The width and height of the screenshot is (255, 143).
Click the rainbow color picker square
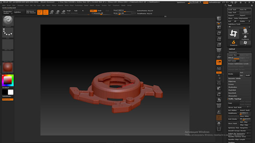[8, 80]
